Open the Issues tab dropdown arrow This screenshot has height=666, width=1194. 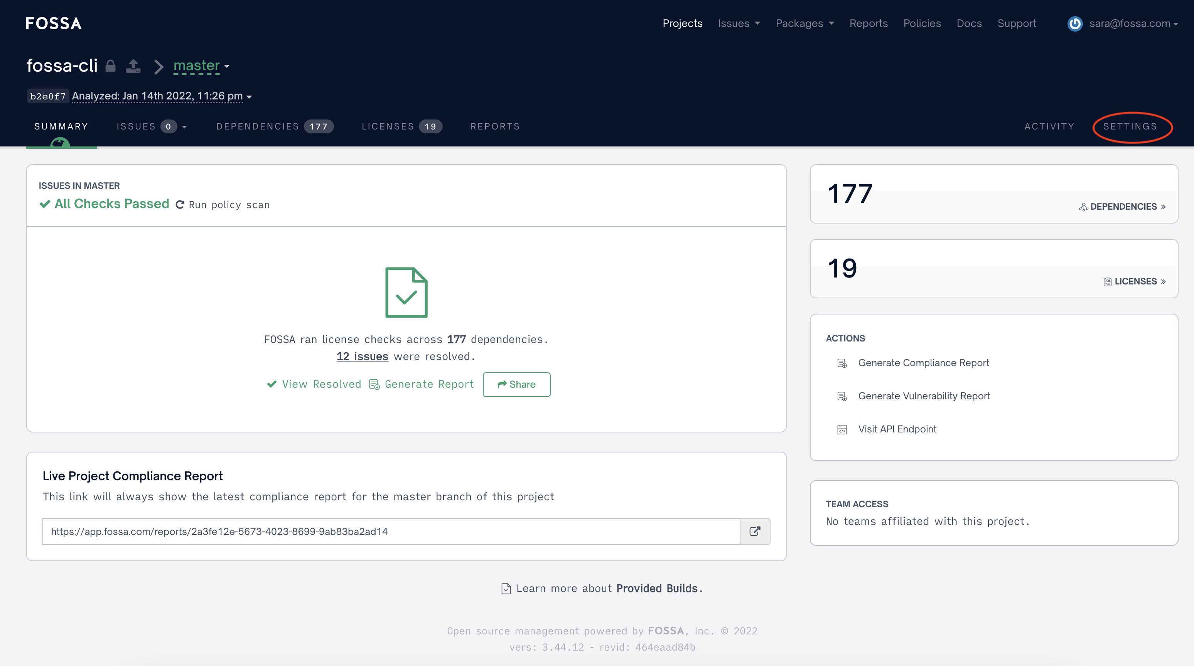[184, 127]
